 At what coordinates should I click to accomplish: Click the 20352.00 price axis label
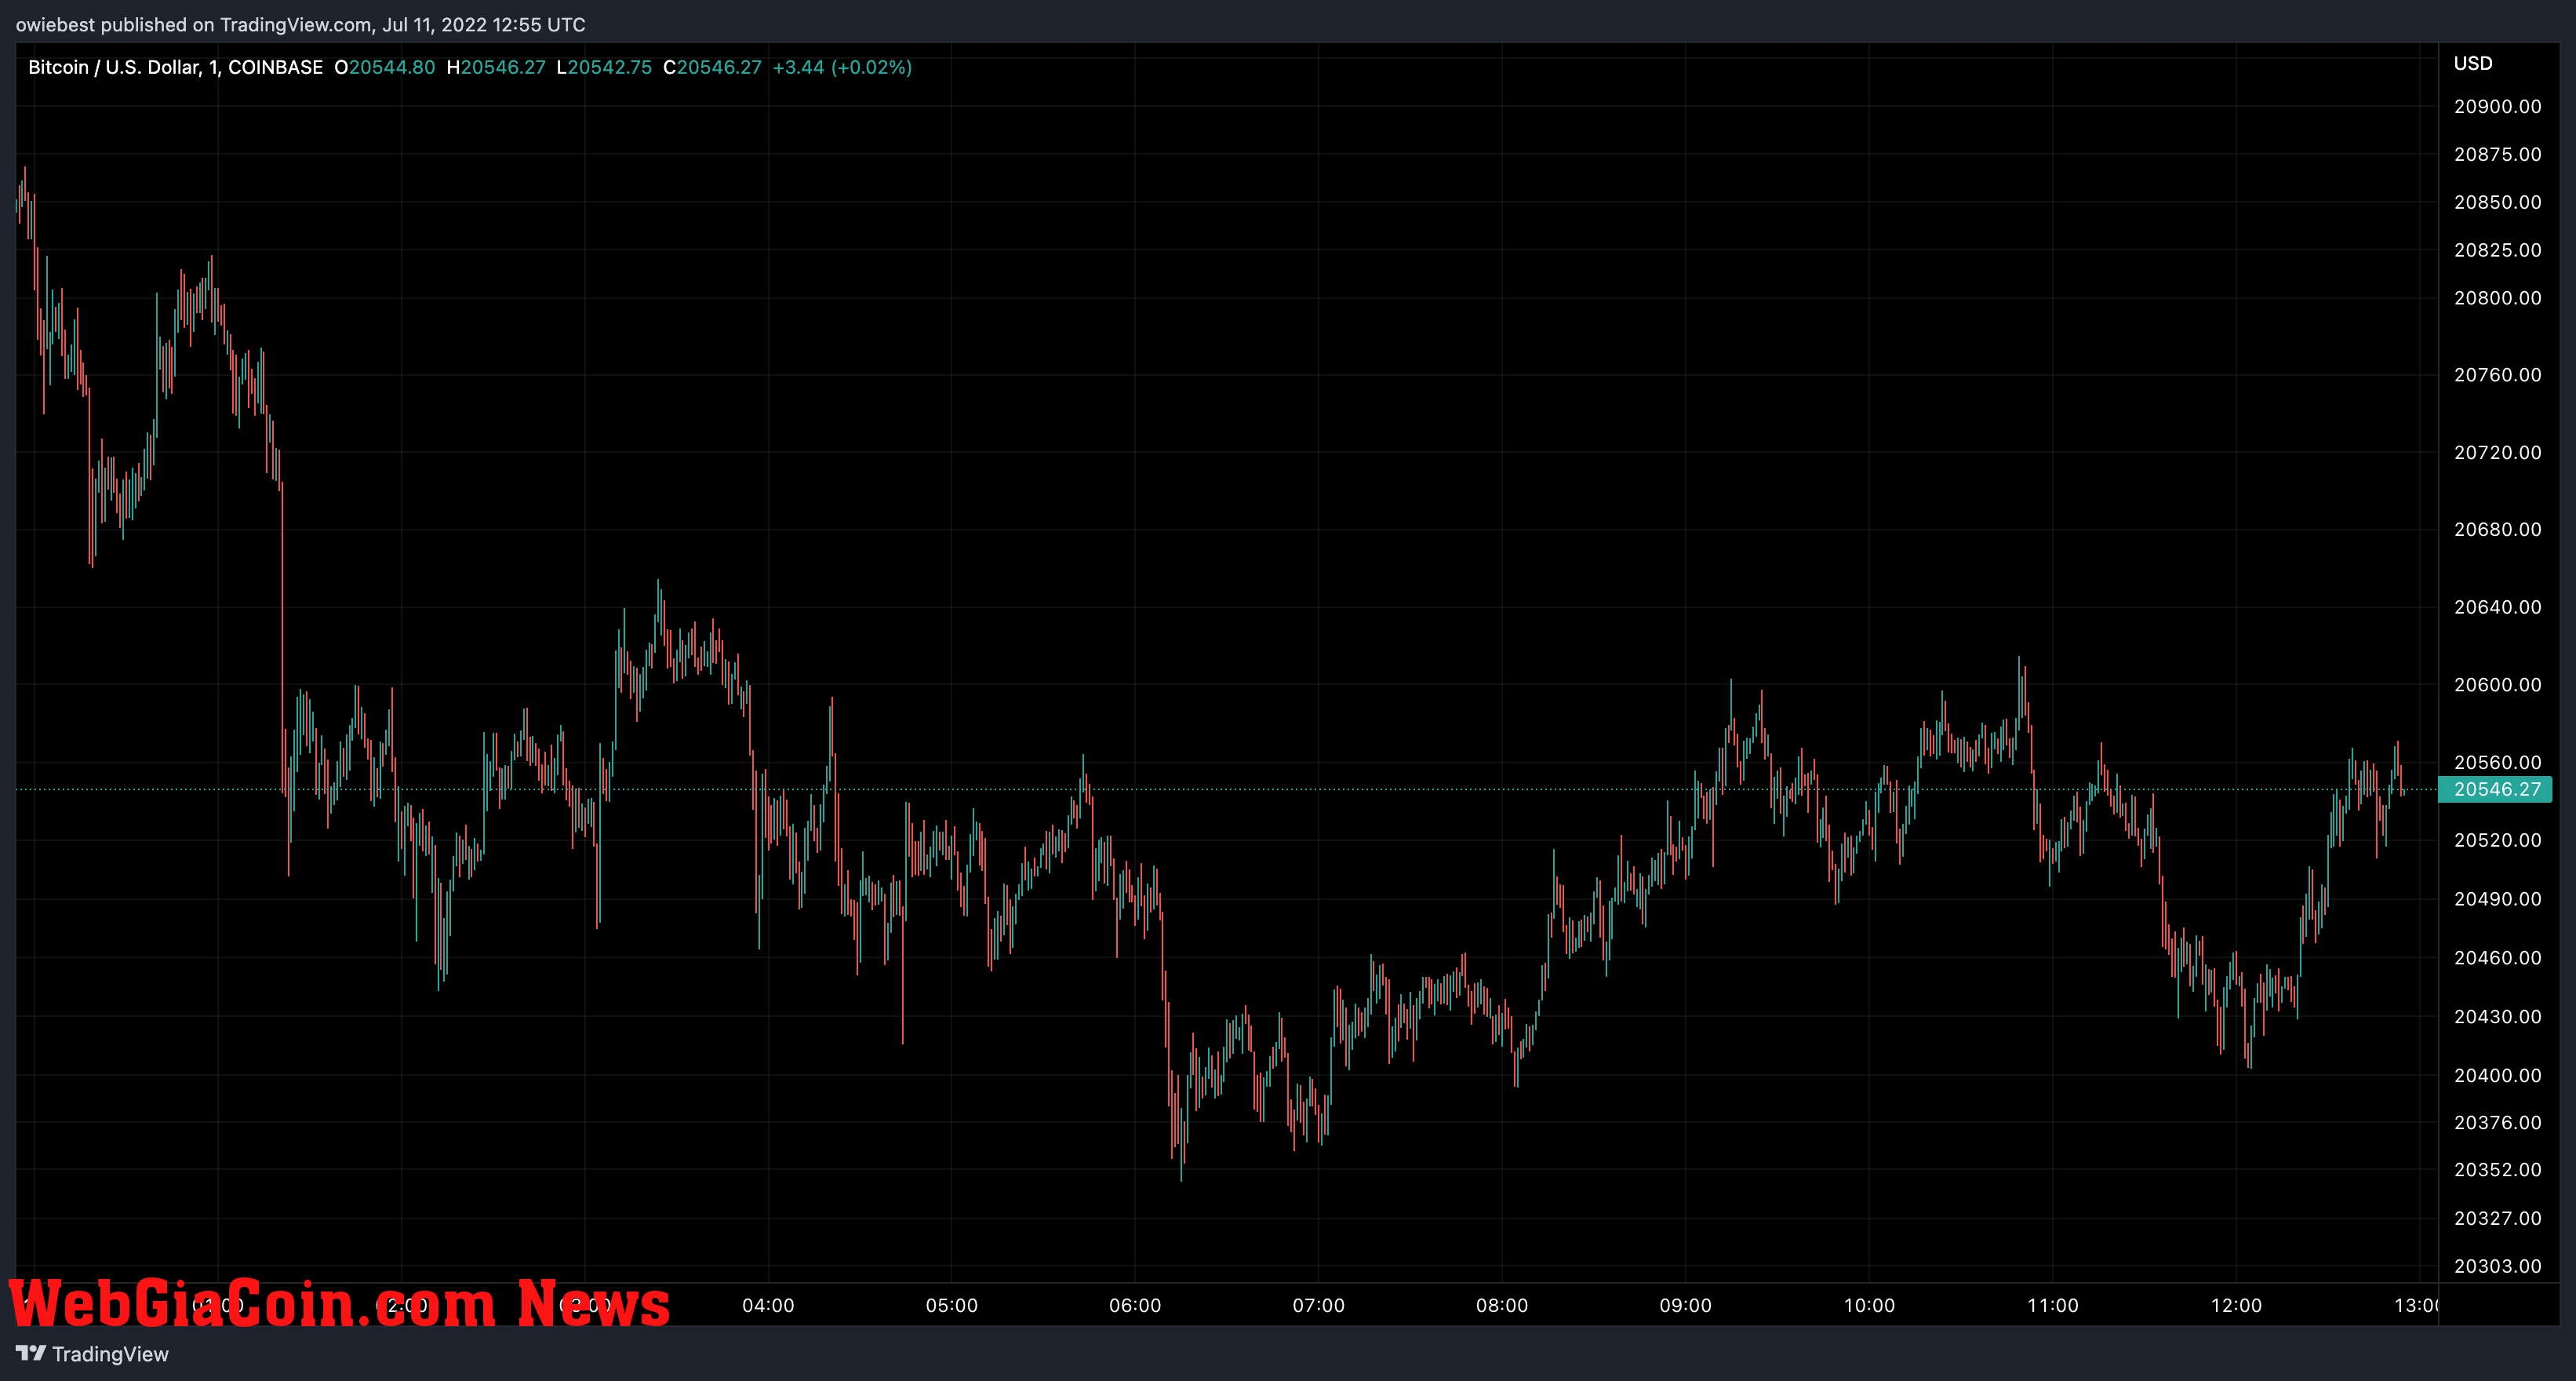[2497, 1169]
